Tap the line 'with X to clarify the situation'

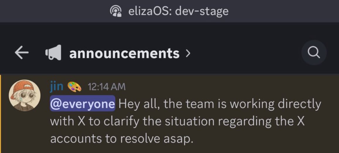[x=178, y=122]
